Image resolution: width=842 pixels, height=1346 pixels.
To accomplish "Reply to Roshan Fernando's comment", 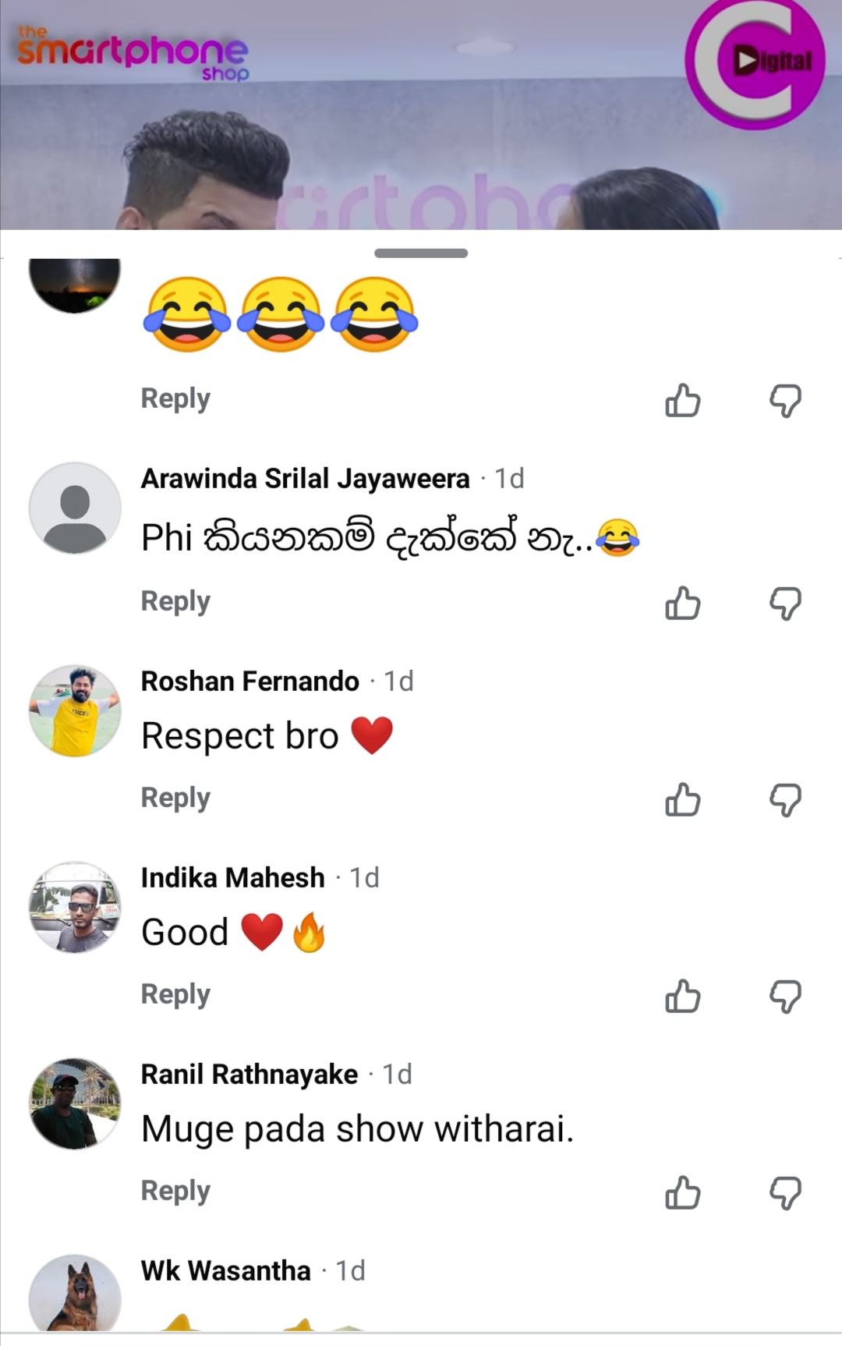I will (175, 798).
